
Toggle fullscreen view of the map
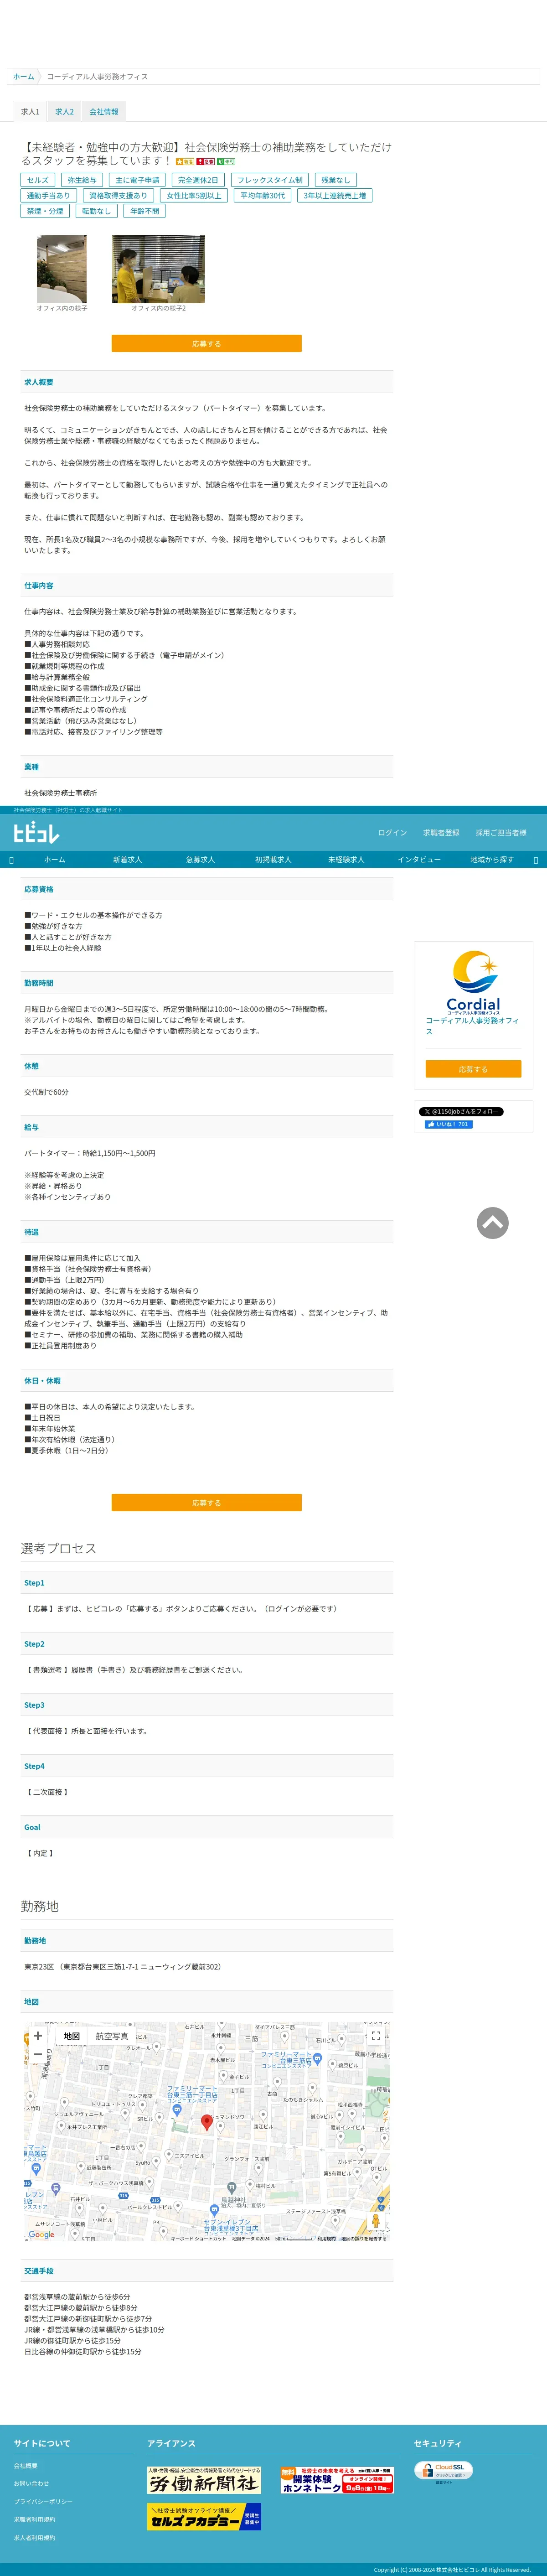375,2035
